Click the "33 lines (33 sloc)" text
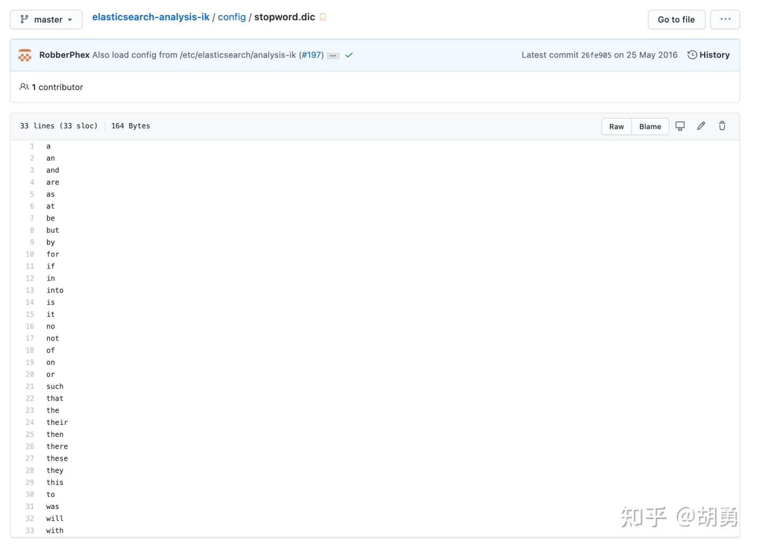 (59, 126)
